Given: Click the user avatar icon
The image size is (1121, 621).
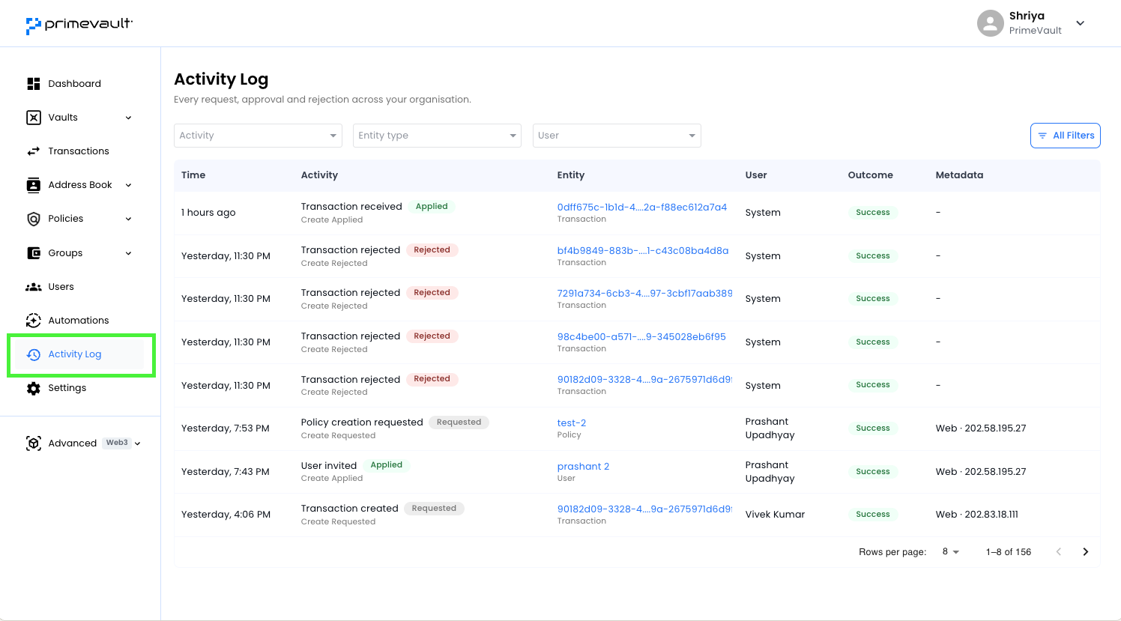Looking at the screenshot, I should pos(991,23).
